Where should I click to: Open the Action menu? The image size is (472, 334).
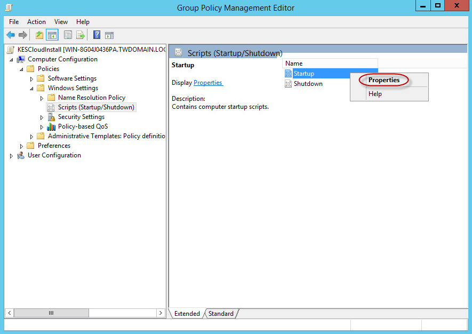pyautogui.click(x=36, y=22)
